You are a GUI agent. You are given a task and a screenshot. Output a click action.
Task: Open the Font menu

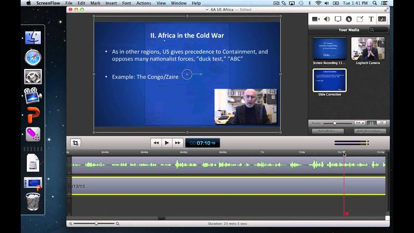[127, 3]
